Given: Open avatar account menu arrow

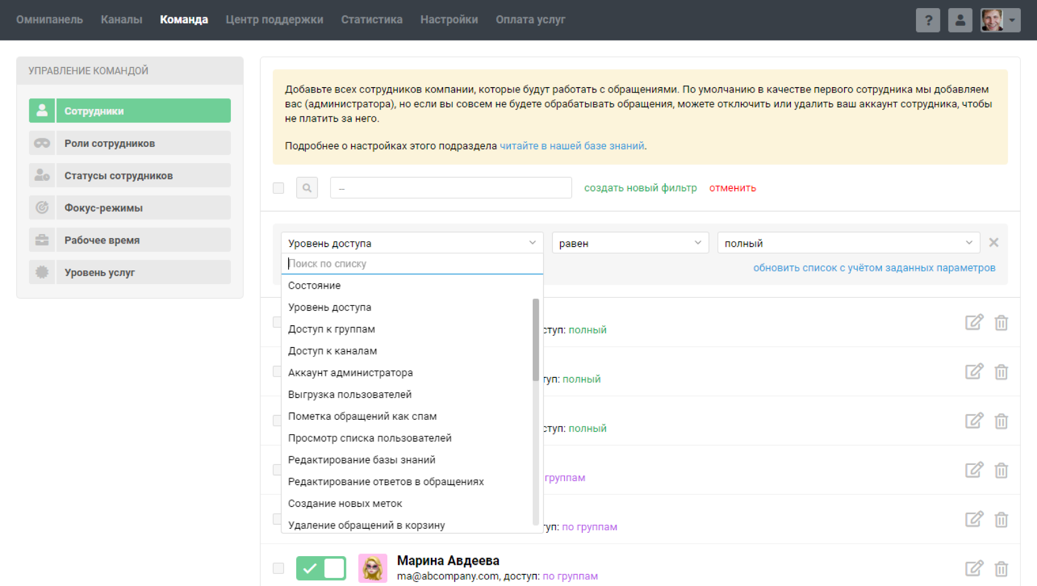Looking at the screenshot, I should 1012,20.
